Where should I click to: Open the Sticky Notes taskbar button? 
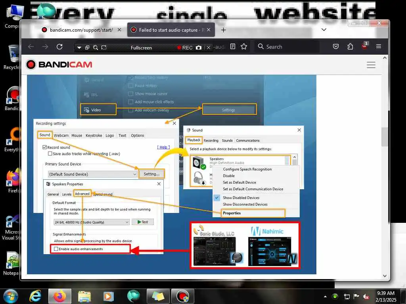[x=158, y=296]
